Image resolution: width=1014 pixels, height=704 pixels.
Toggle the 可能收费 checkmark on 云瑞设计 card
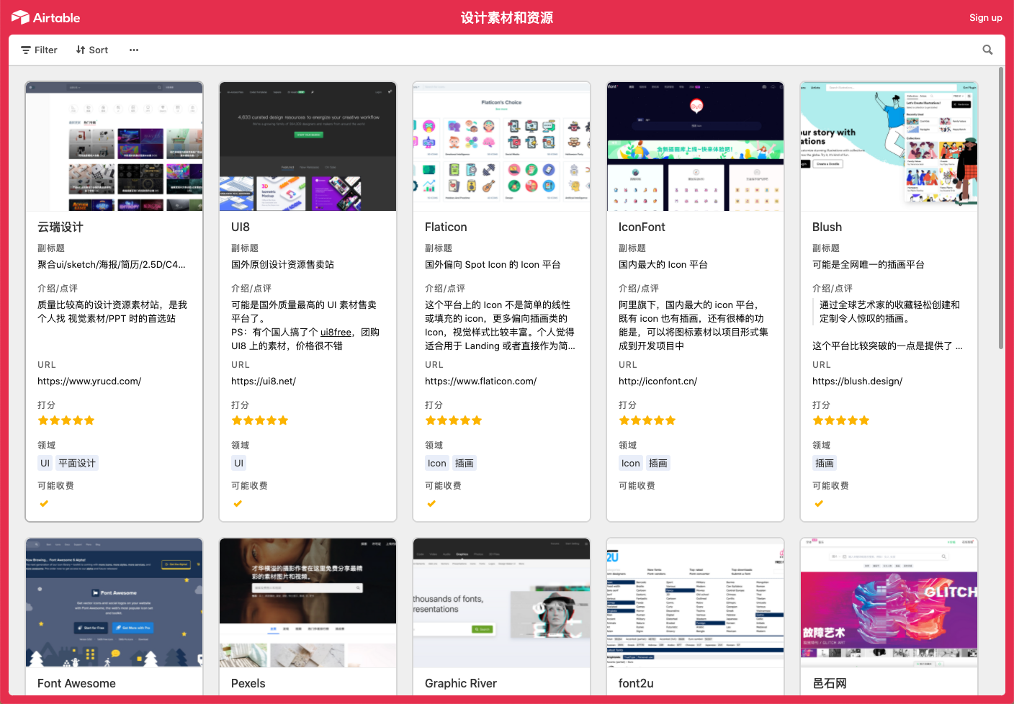(x=44, y=503)
